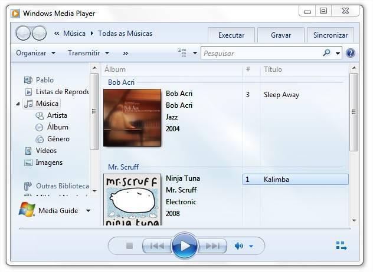Click the Next track button
This screenshot has width=373, height=272.
point(212,246)
